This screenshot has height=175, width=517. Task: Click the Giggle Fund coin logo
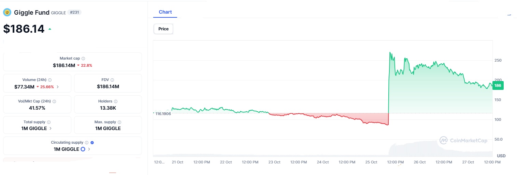point(7,13)
